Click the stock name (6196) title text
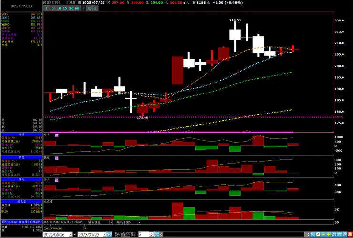Image resolution: width=353 pixels, height=238 pixels. (x=52, y=3)
